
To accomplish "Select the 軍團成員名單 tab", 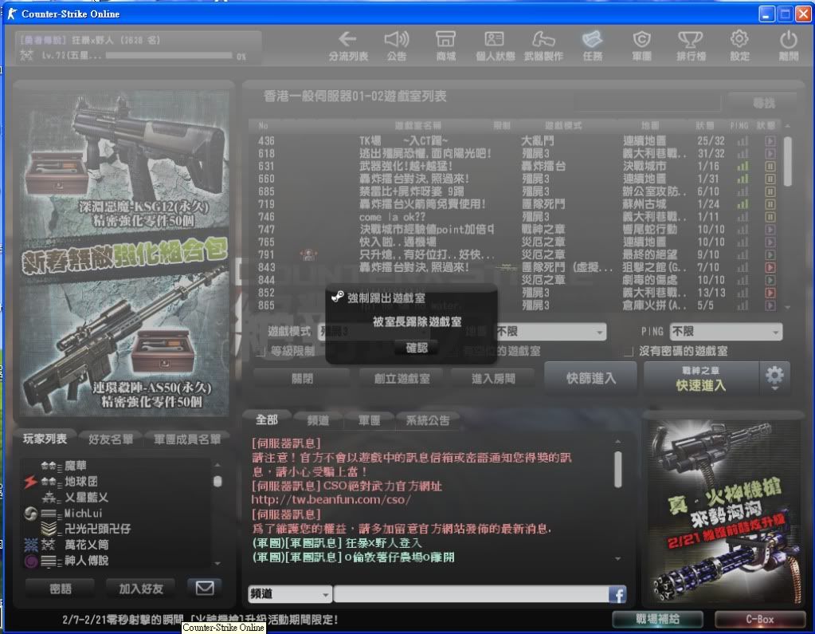I will [187, 439].
